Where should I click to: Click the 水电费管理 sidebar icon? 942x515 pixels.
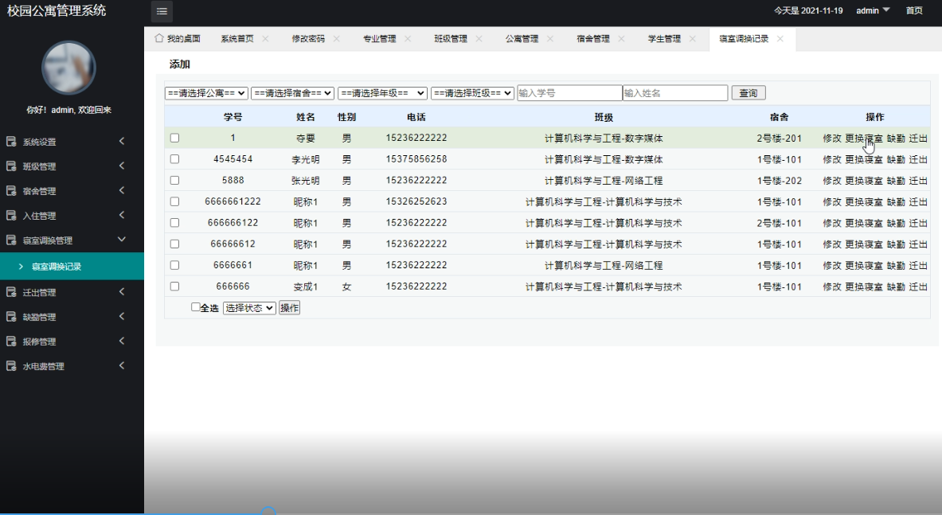coord(10,365)
